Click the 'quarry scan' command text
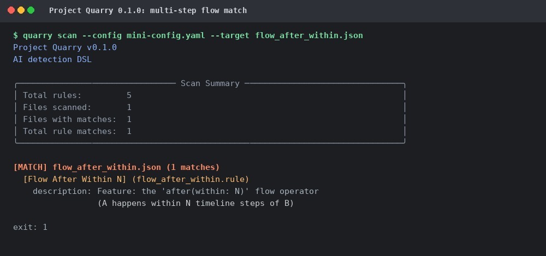The image size is (546, 256). [x=50, y=35]
